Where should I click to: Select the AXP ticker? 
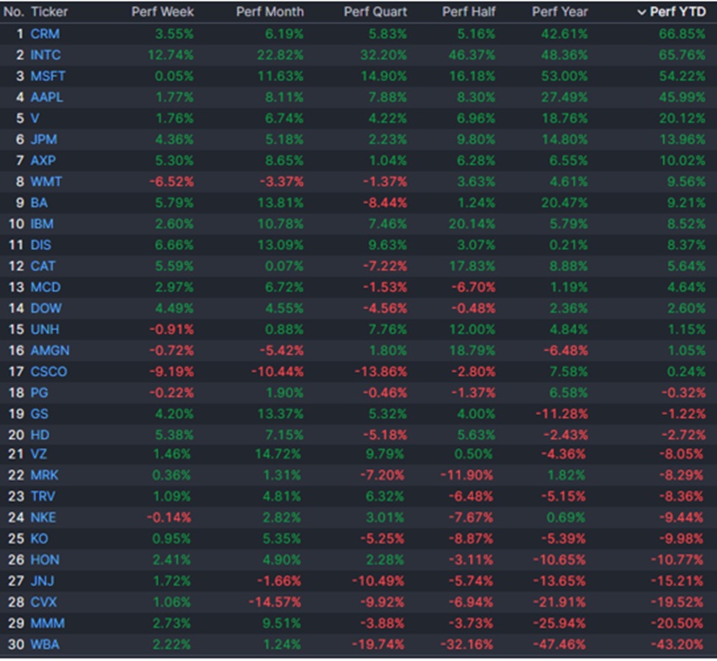click(x=43, y=160)
